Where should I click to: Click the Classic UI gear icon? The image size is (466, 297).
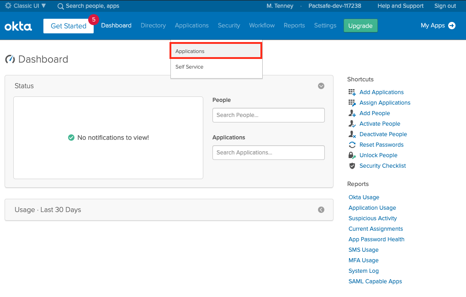tap(8, 5)
